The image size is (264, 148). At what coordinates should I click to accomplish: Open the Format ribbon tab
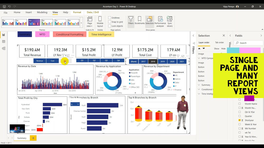pos(77,12)
